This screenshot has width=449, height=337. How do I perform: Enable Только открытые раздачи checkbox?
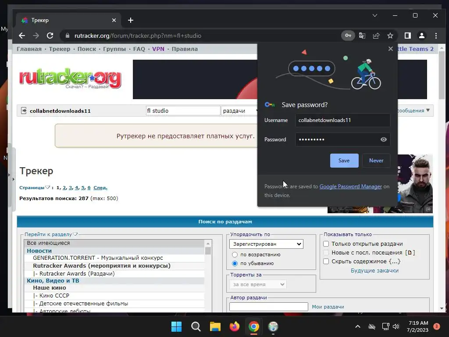tap(326, 244)
